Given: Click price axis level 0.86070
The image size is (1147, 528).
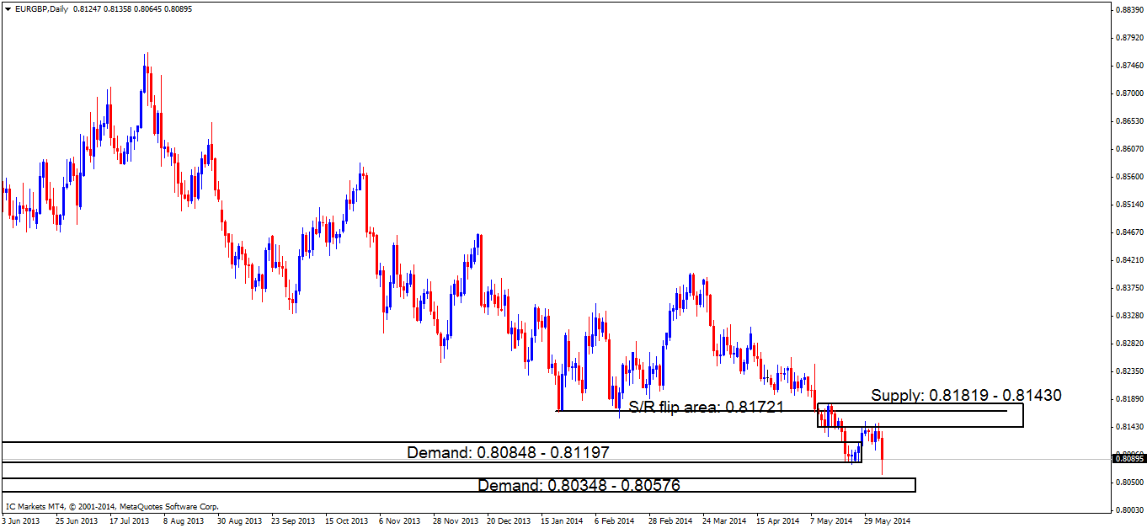Looking at the screenshot, I should click(1128, 148).
